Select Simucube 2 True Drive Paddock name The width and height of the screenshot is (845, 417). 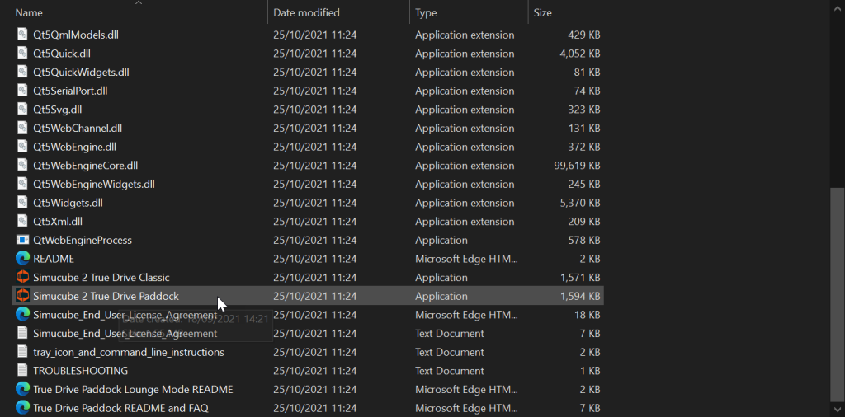coord(106,296)
